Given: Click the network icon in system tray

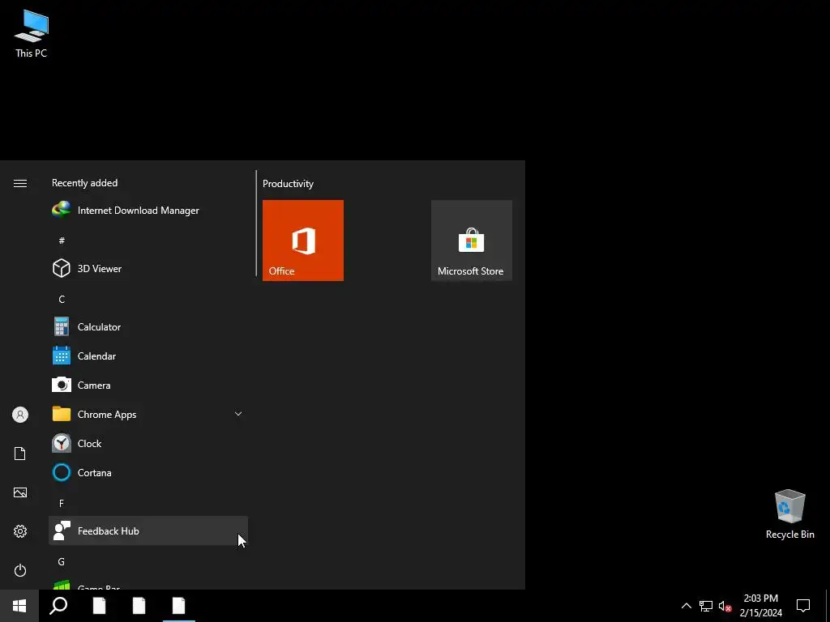Looking at the screenshot, I should tap(706, 606).
